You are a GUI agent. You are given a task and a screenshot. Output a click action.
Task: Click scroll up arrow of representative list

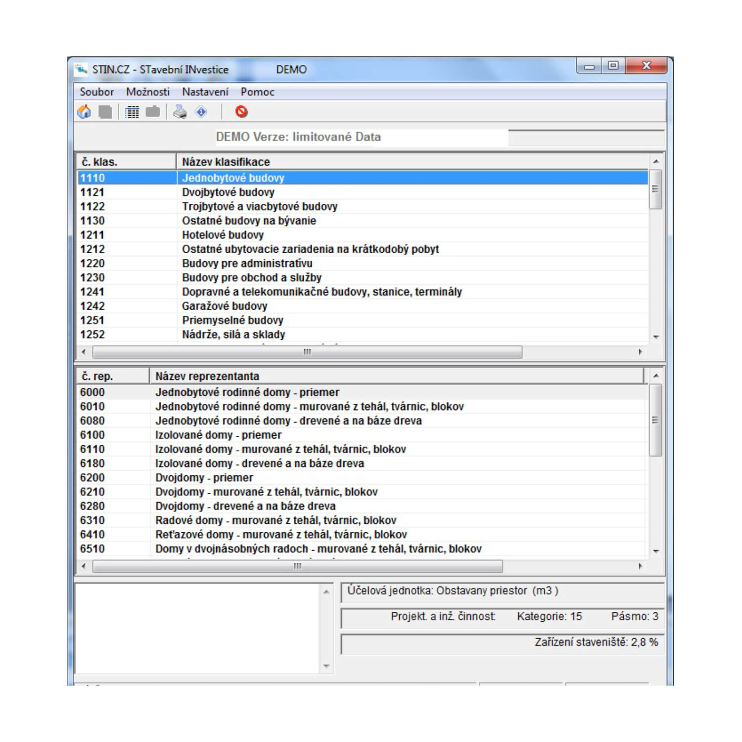(x=656, y=376)
